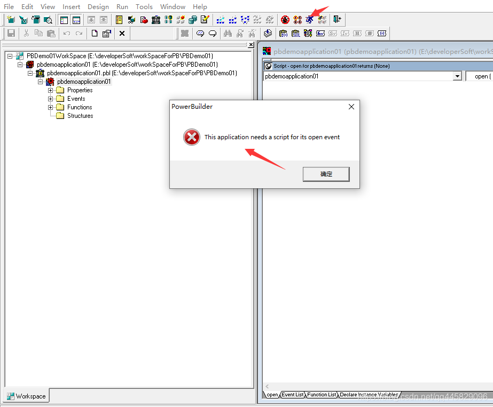Click the Paste Global Variable Gv icon
The height and width of the screenshot is (407, 493).
(x=320, y=33)
